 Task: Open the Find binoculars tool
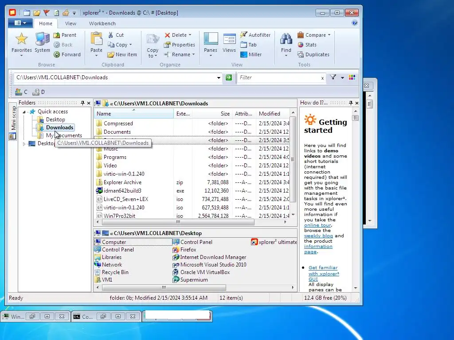286,39
